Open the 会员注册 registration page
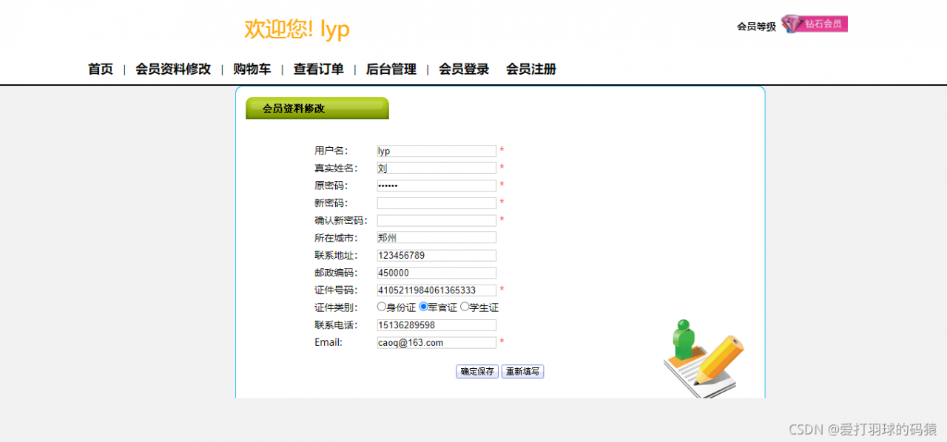The width and height of the screenshot is (947, 442). tap(530, 69)
